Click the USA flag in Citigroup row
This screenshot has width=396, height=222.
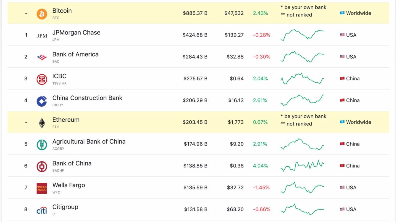point(342,209)
